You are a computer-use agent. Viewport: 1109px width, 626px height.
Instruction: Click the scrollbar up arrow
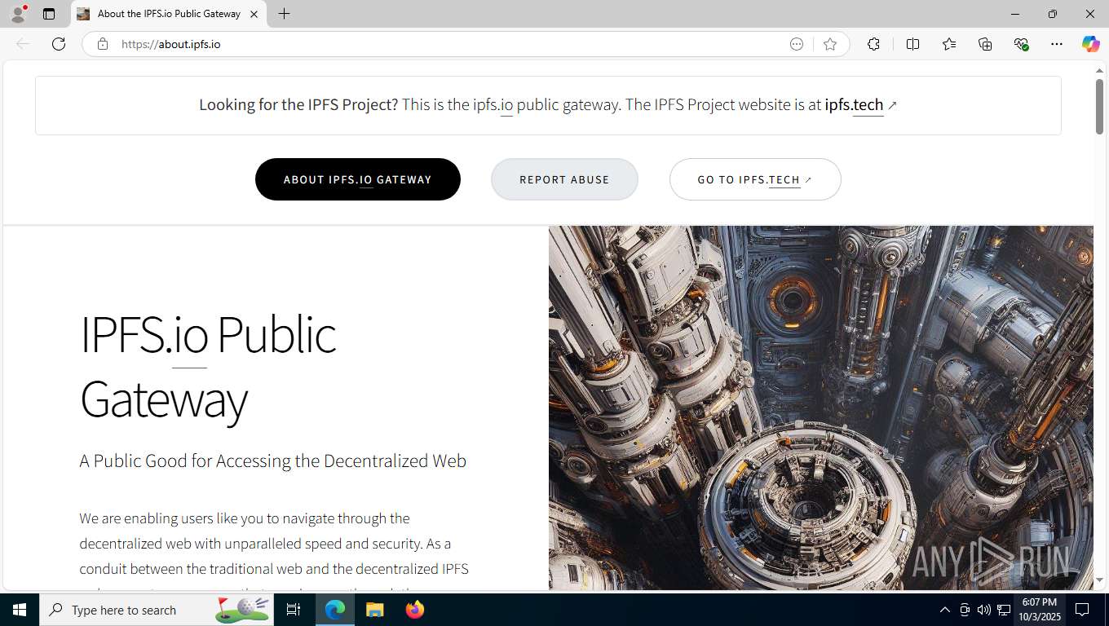click(1099, 71)
